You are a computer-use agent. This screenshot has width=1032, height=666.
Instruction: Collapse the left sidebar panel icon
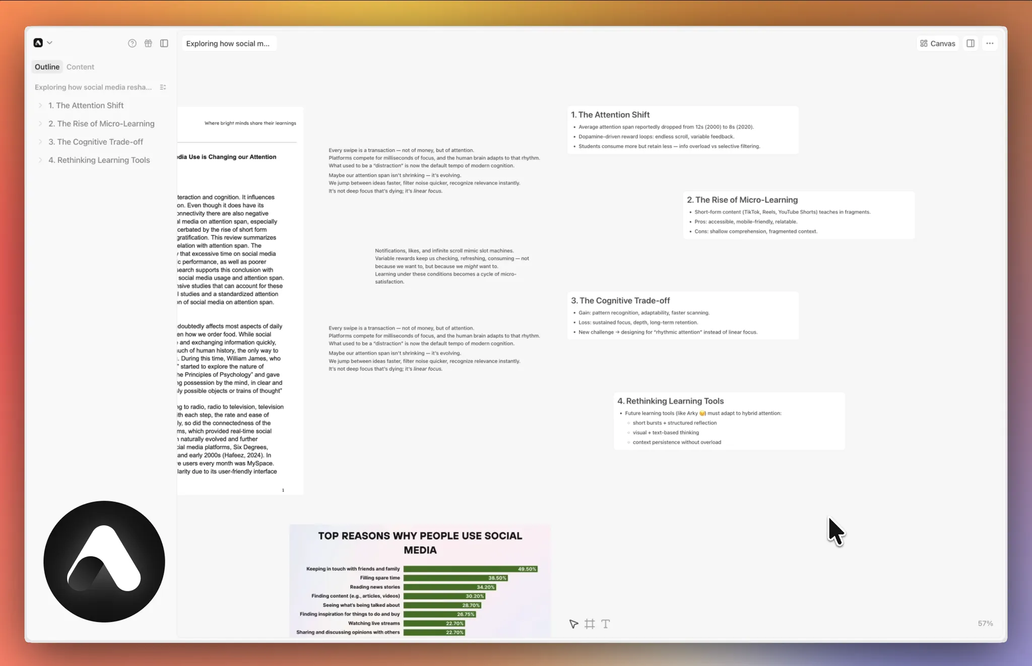coord(164,43)
